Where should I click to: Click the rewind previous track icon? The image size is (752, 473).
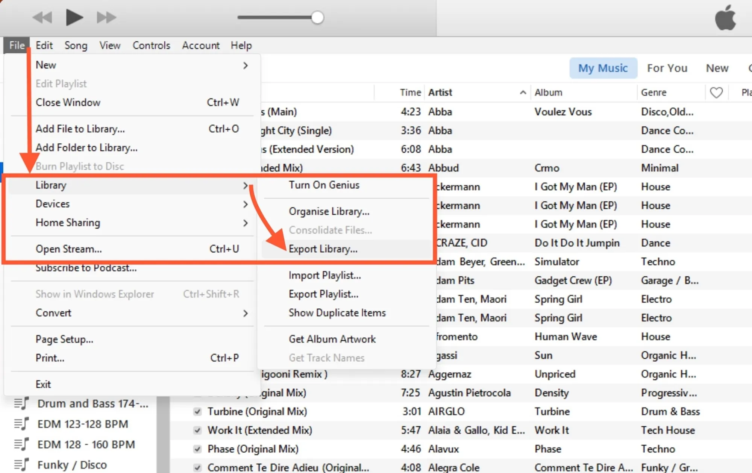[x=42, y=17]
